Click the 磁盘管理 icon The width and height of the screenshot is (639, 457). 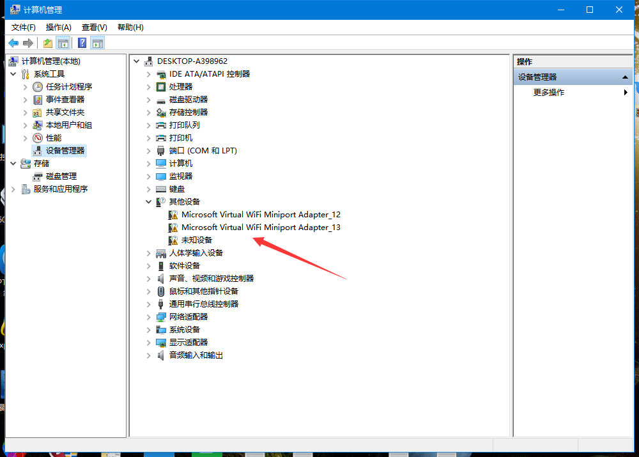[x=38, y=176]
